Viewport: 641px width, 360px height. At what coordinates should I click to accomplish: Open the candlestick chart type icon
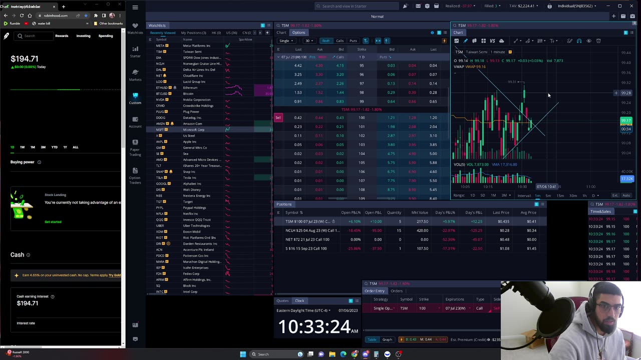(x=474, y=41)
